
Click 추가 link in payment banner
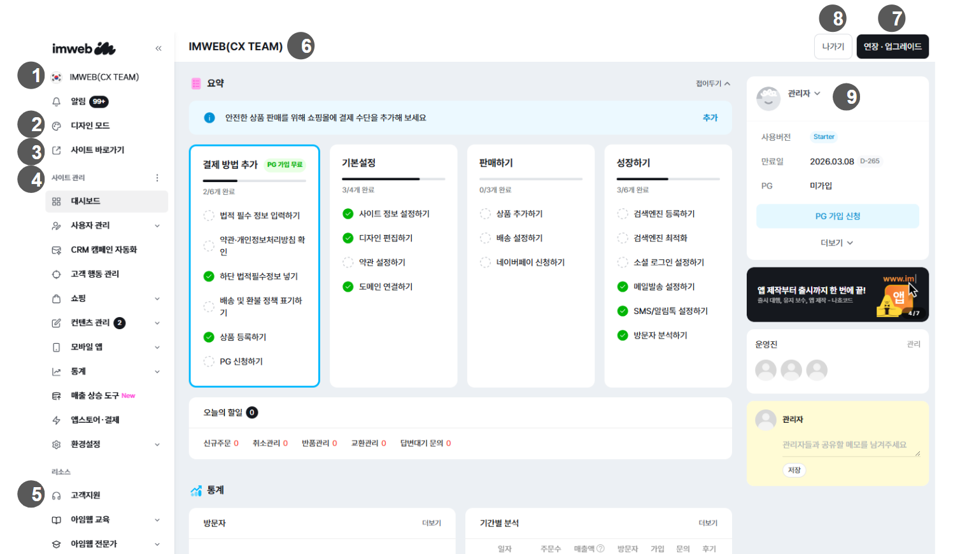click(x=710, y=118)
